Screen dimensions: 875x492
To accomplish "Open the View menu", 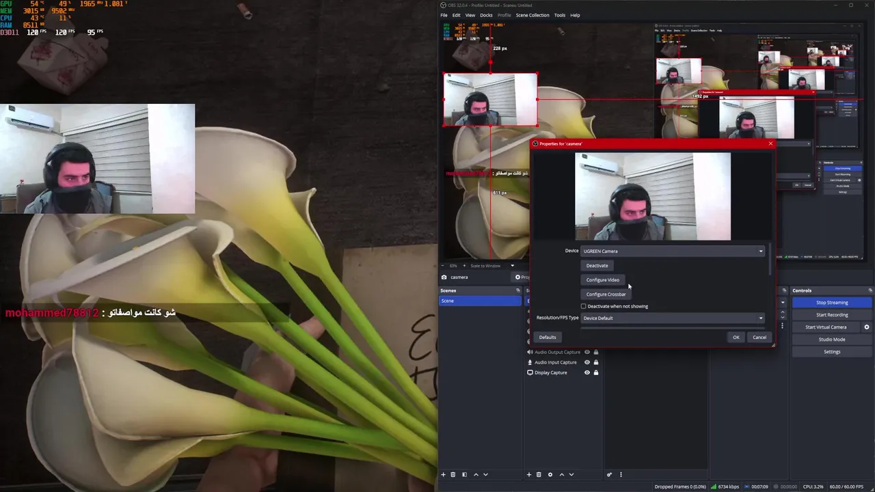I will click(470, 15).
